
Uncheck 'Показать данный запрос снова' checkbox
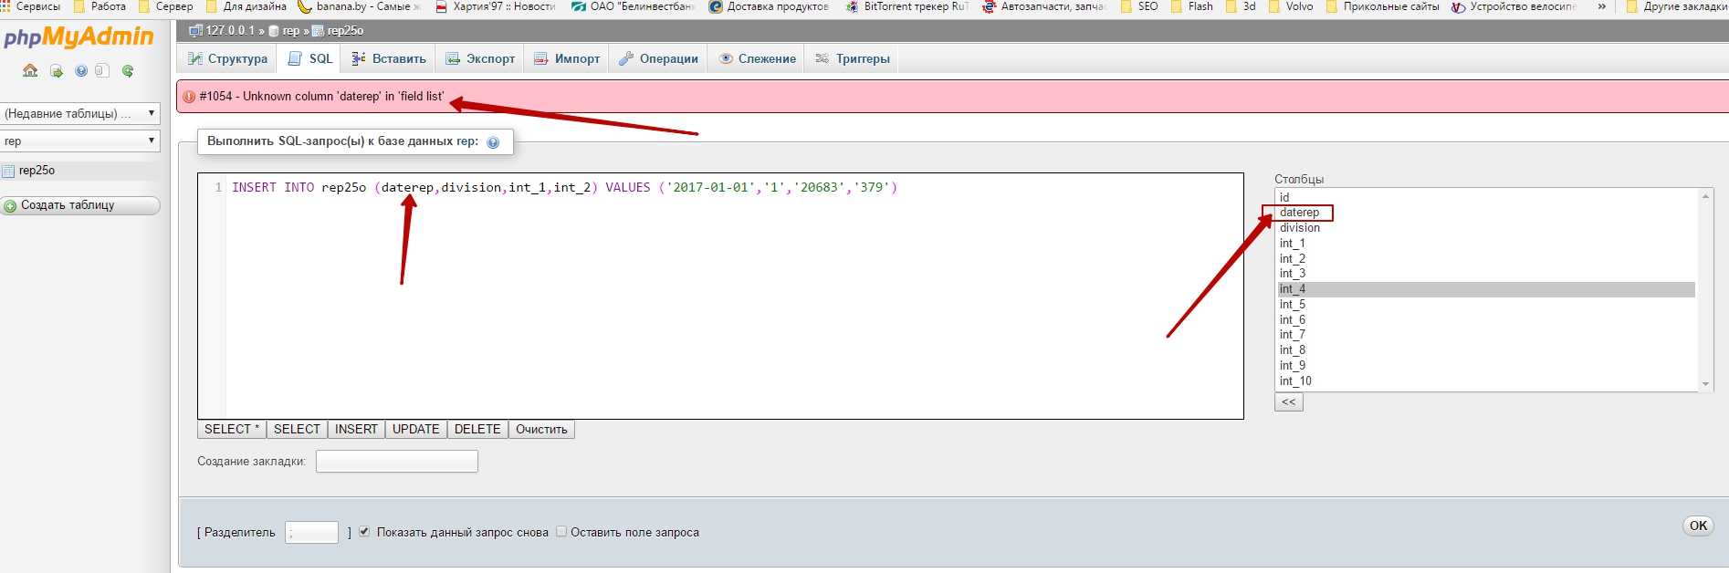tap(364, 532)
